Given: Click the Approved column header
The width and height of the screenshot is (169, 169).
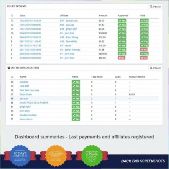Looking at the screenshot, I should (123, 16).
